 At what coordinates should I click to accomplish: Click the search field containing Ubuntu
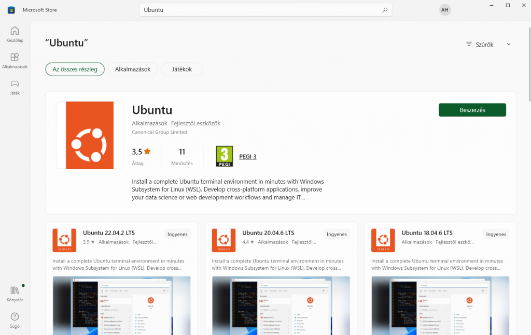(x=259, y=10)
